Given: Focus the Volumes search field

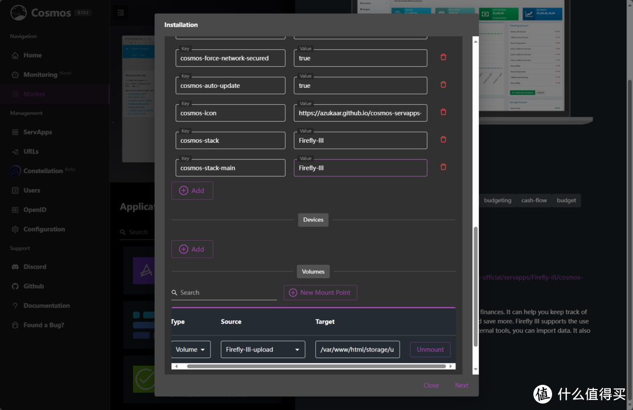Looking at the screenshot, I should (x=224, y=293).
